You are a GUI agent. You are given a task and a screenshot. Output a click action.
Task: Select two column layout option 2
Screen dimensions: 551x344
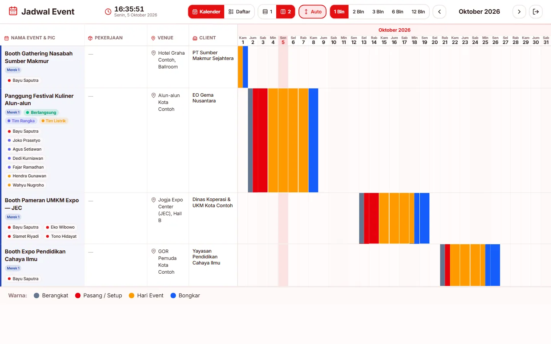pyautogui.click(x=286, y=12)
